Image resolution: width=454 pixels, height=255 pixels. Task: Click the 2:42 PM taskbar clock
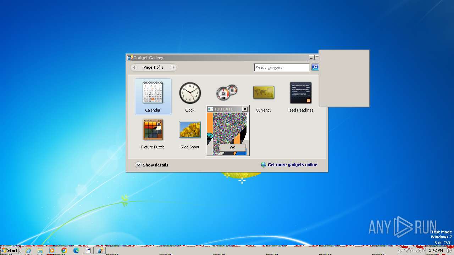point(436,250)
